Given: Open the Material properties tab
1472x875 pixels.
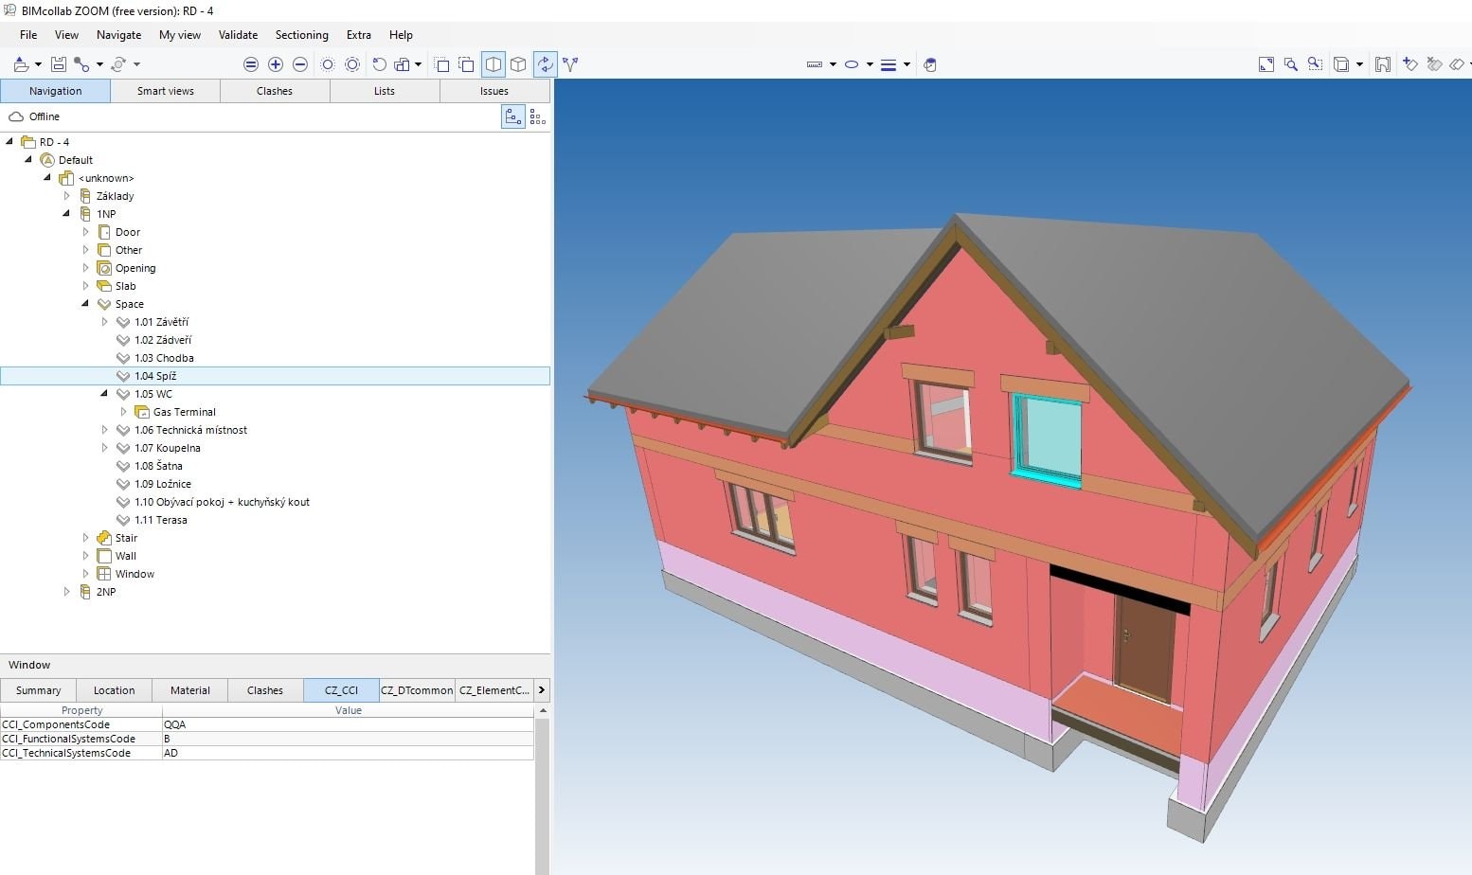Looking at the screenshot, I should click(189, 690).
